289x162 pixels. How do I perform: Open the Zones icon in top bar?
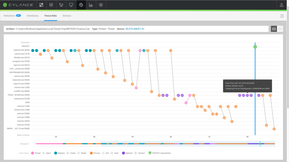point(61,5)
